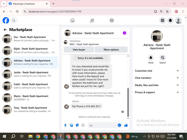This screenshot has width=187, height=140.
Task: Open a new browser tab
Action: pyautogui.click(x=53, y=4)
